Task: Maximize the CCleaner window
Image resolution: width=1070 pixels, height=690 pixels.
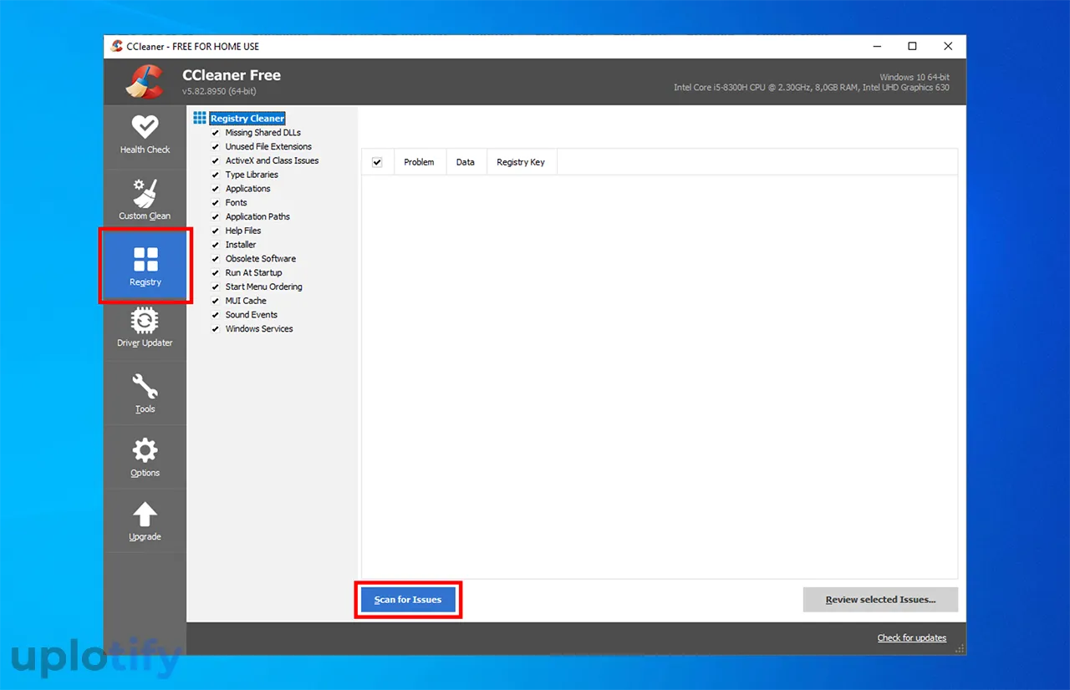Action: coord(912,46)
